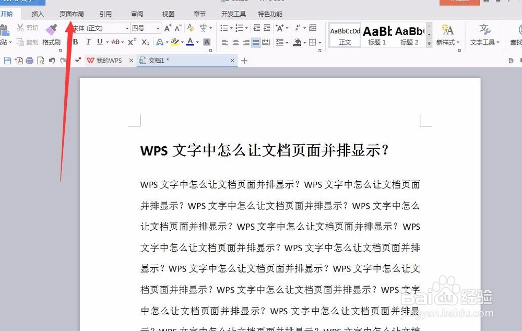
Task: Switch to the 开始 ribbon tab
Action: pyautogui.click(x=7, y=14)
